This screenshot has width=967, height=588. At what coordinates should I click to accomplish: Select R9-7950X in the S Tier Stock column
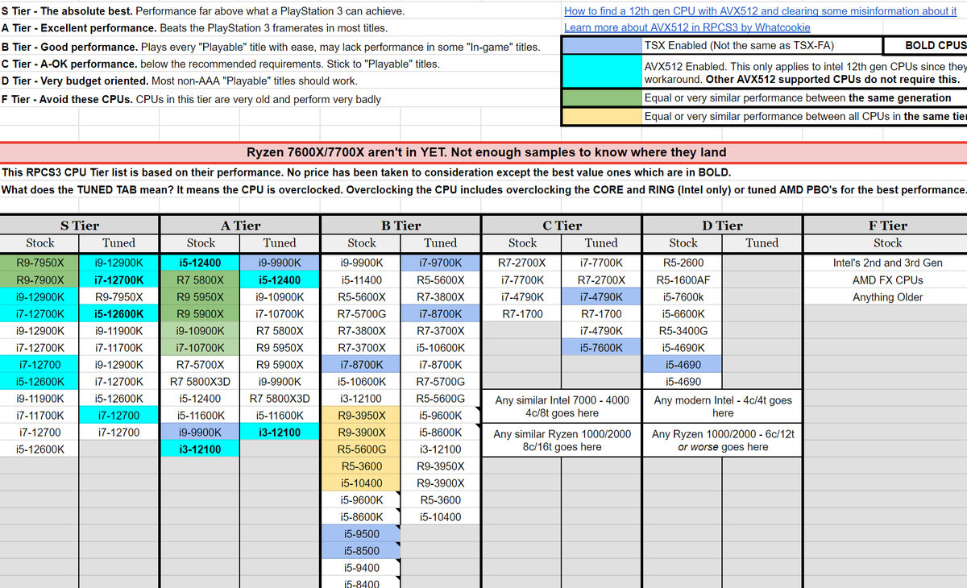click(39, 263)
